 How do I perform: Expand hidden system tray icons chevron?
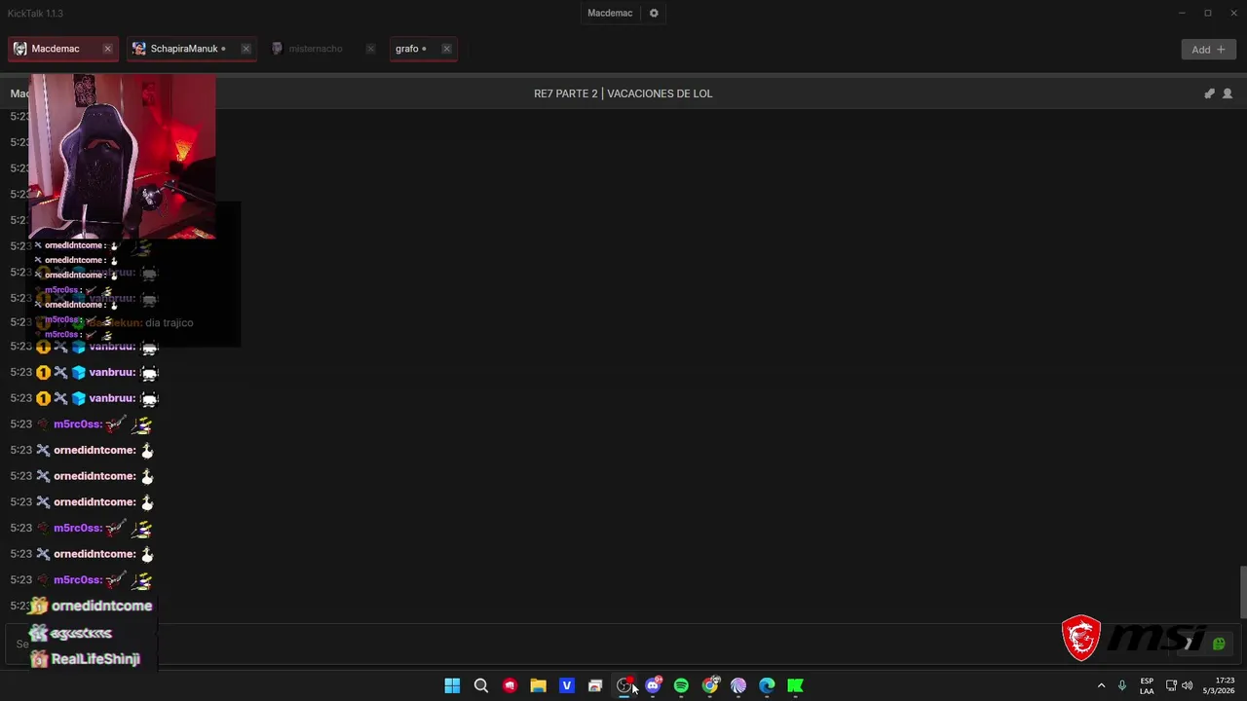1102,685
